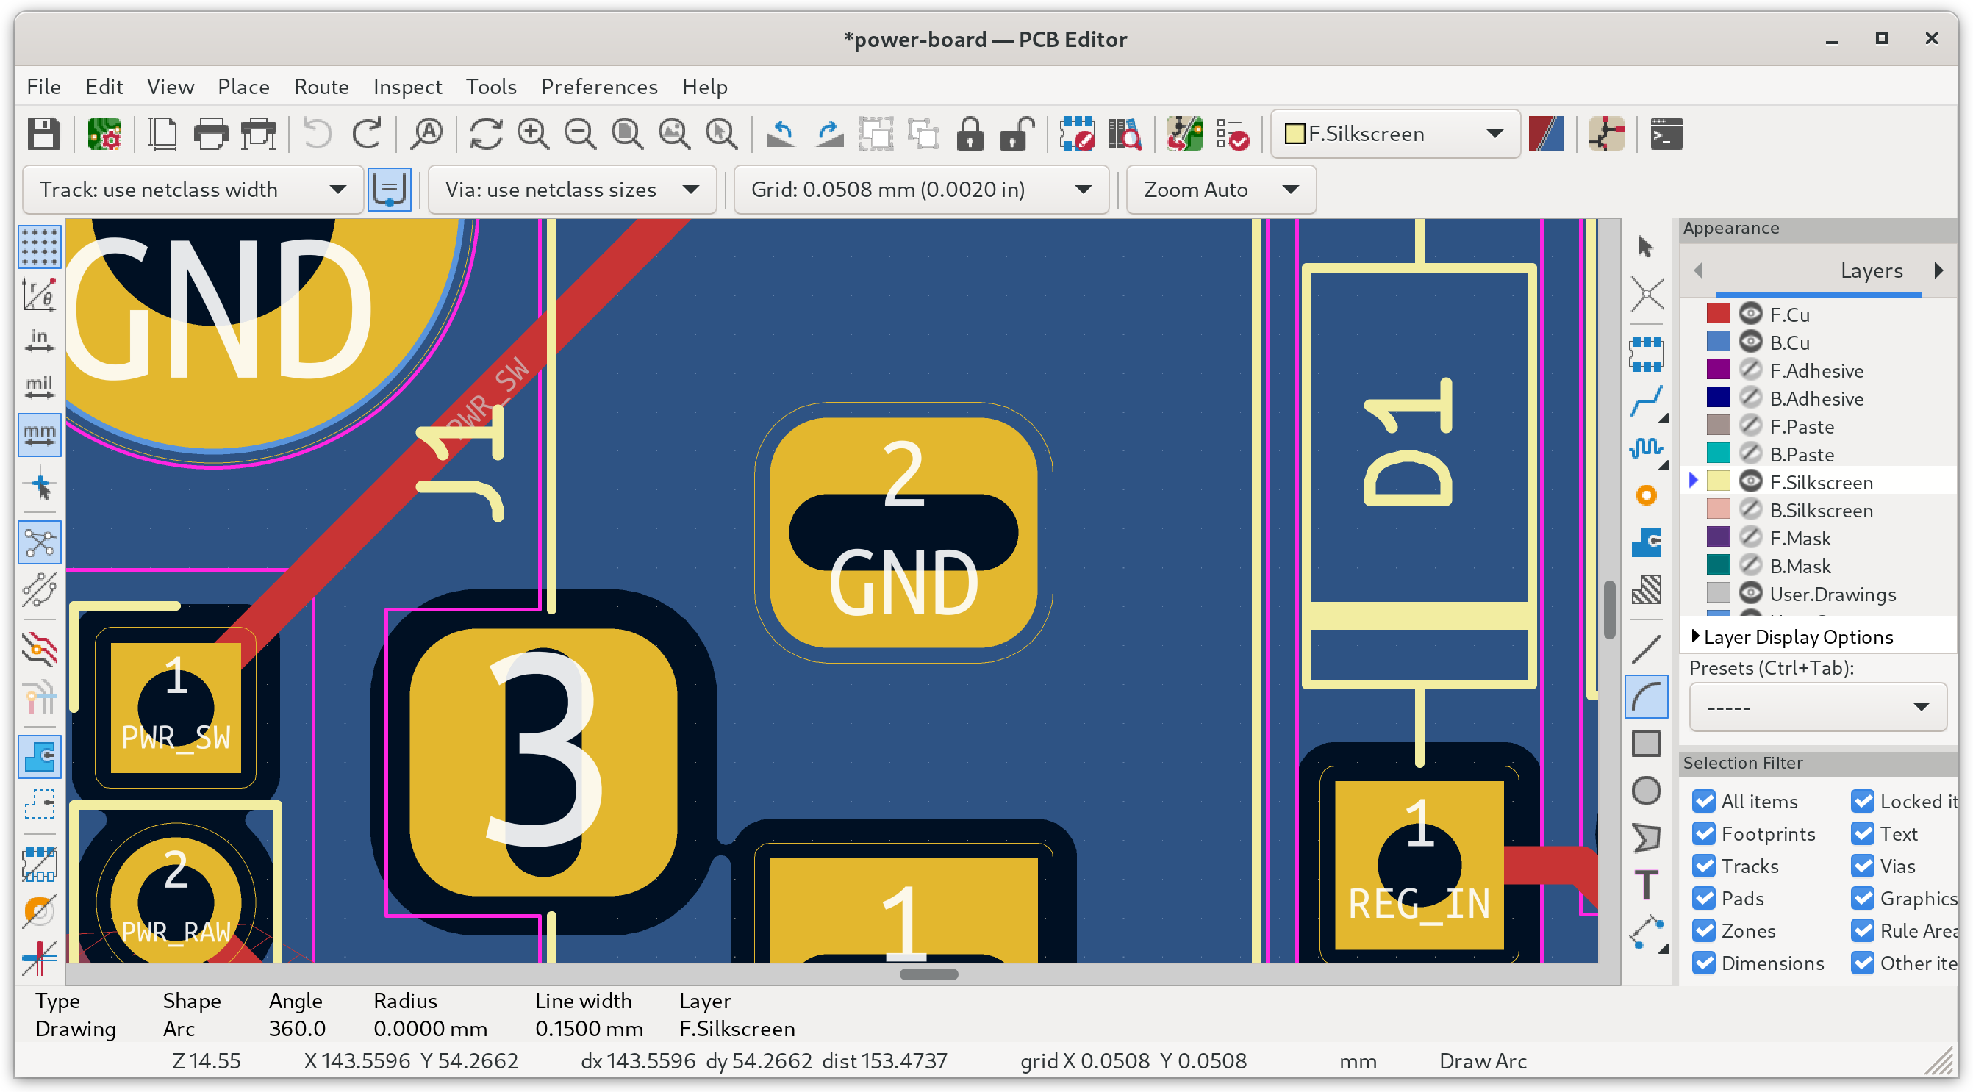Toggle the Zones selection filter checkbox

pyautogui.click(x=1703, y=930)
